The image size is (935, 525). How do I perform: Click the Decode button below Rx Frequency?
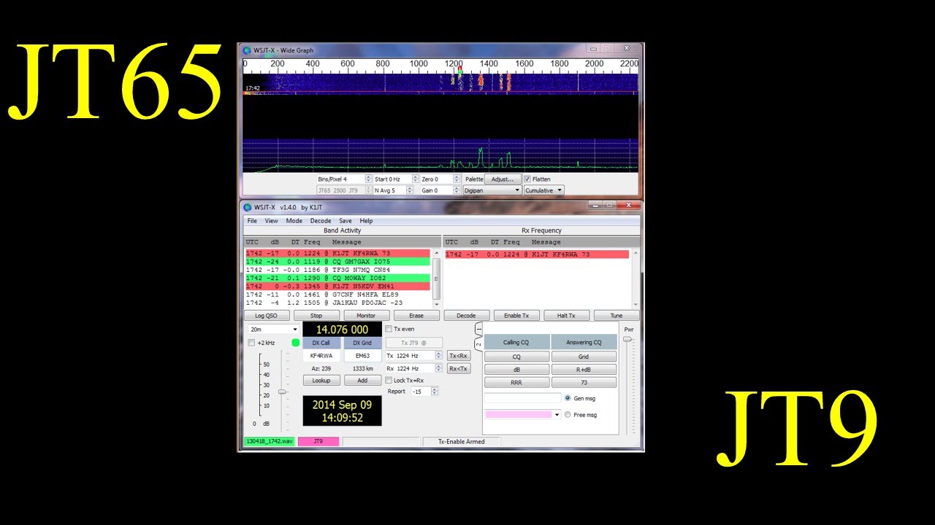466,316
